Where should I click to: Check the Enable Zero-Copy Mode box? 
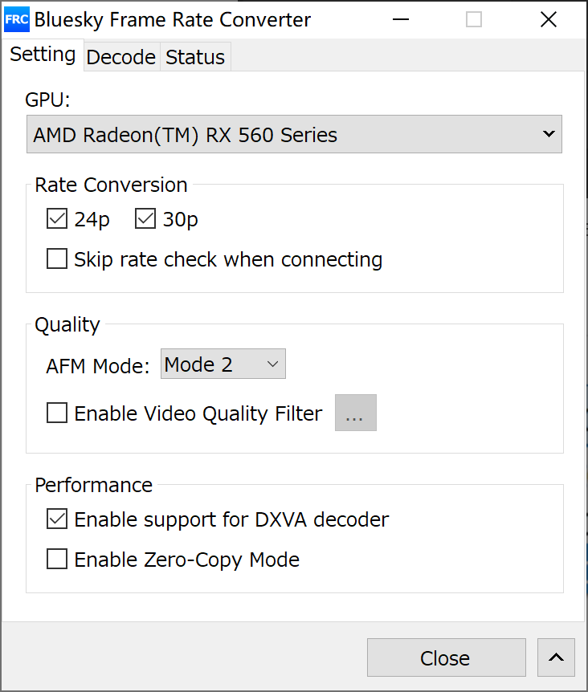click(58, 560)
